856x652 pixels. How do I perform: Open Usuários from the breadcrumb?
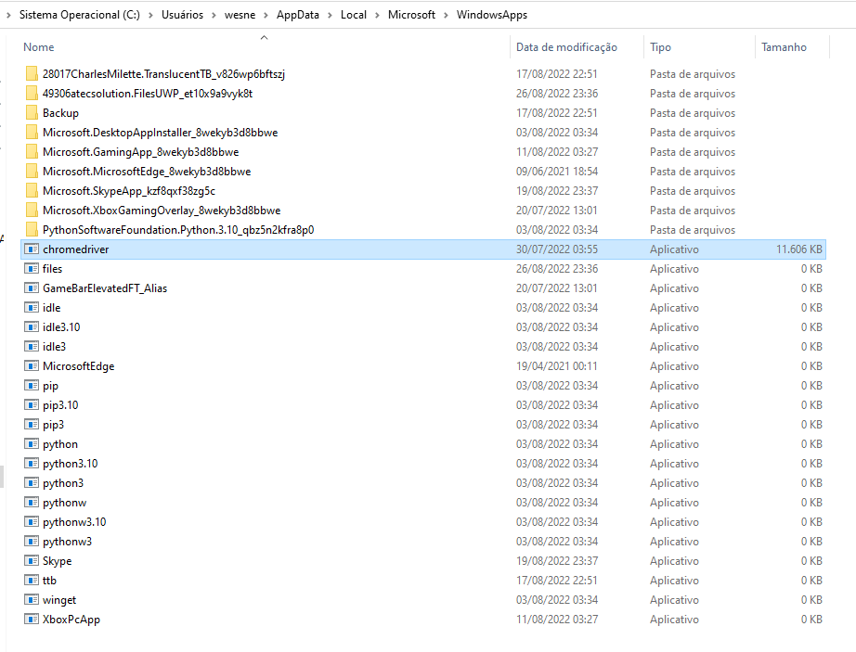point(182,15)
